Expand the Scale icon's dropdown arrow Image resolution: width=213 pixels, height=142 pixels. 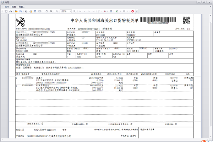click(42, 11)
